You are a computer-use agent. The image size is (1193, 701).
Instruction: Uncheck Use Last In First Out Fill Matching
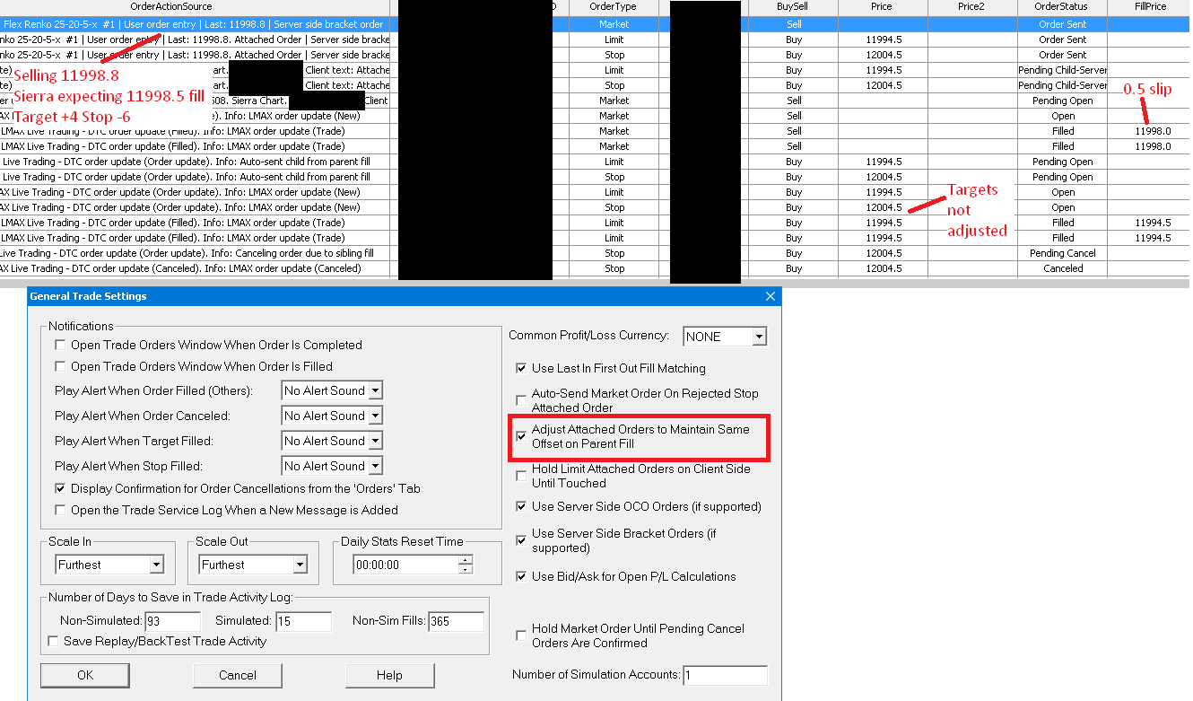coord(521,368)
